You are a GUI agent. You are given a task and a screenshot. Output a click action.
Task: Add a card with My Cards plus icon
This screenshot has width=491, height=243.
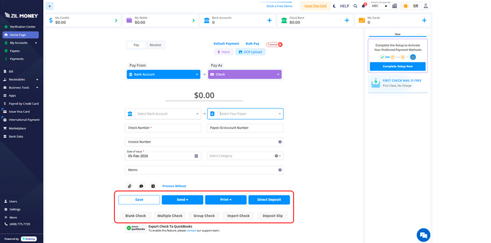[424, 20]
